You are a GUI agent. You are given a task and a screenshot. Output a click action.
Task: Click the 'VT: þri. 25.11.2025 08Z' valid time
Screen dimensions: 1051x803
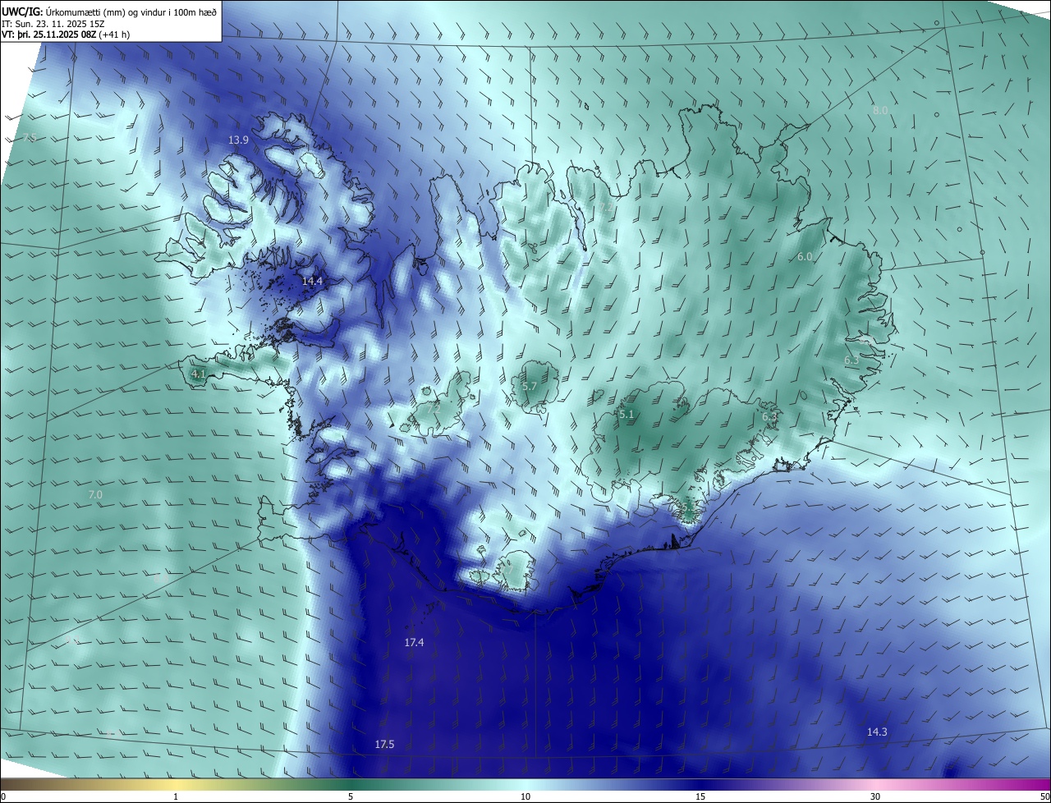[x=49, y=34]
